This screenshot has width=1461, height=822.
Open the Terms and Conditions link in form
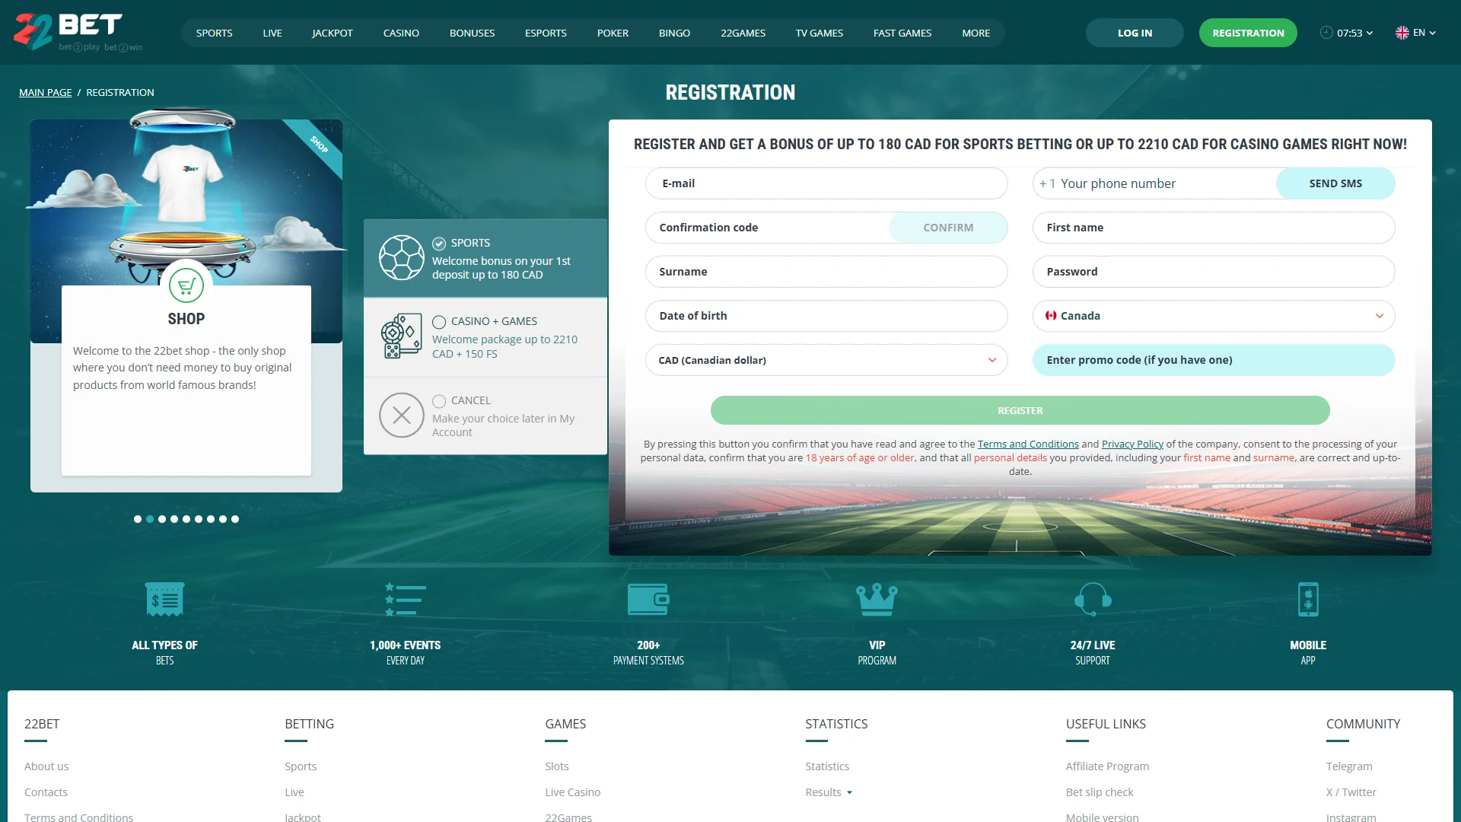pos(1028,444)
